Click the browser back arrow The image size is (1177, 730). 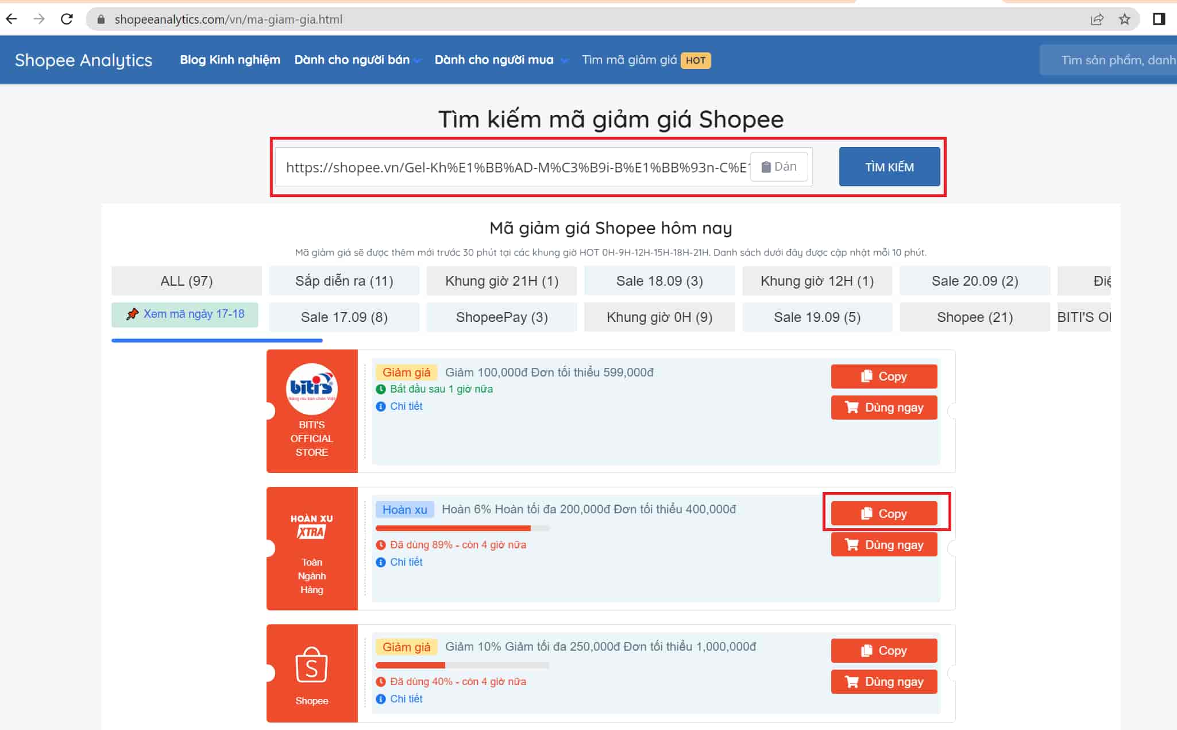pyautogui.click(x=11, y=19)
